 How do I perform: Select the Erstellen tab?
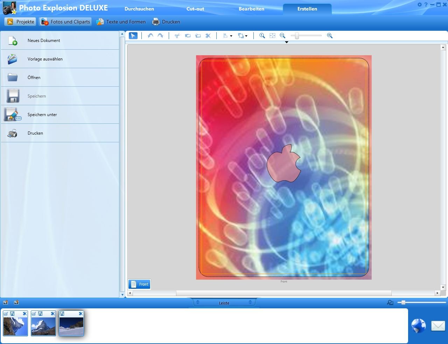point(307,9)
